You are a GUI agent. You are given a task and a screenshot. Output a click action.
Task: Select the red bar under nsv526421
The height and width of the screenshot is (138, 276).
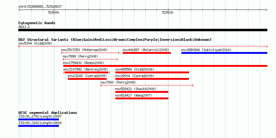coord(142,92)
